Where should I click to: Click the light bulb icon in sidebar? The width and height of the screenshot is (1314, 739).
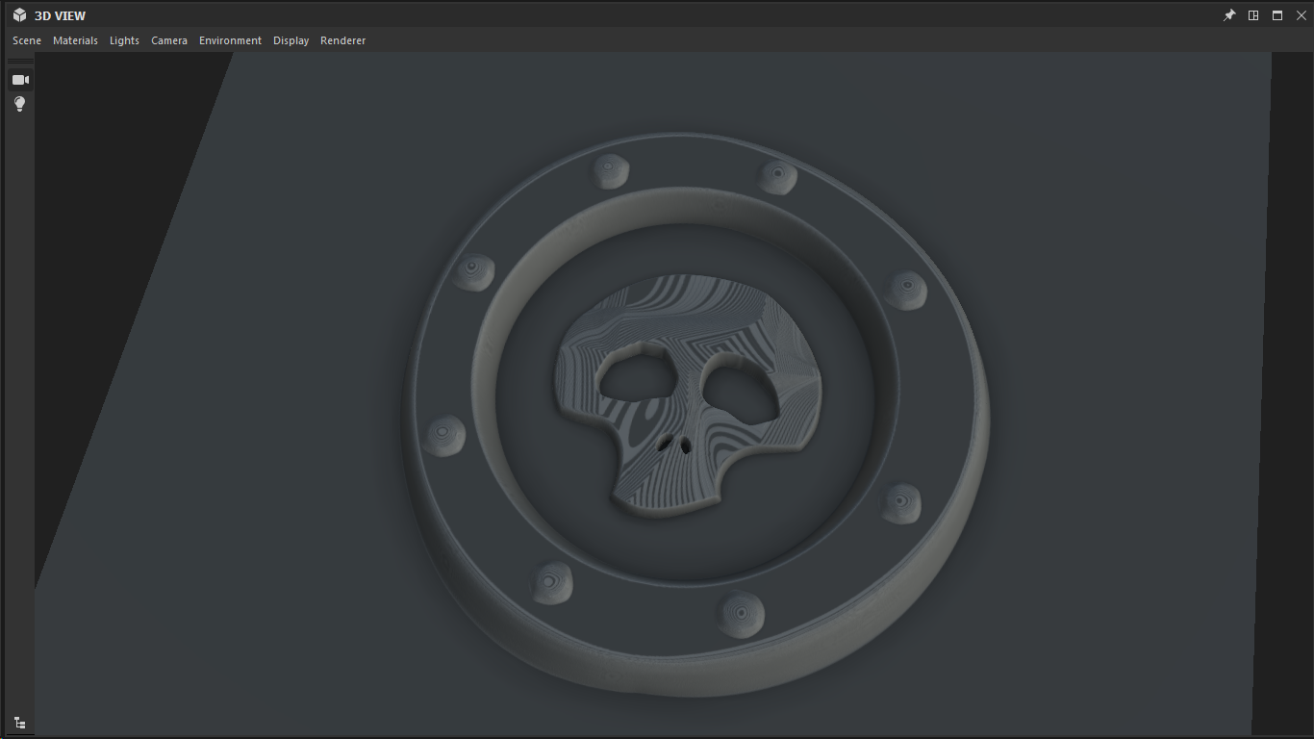(19, 104)
